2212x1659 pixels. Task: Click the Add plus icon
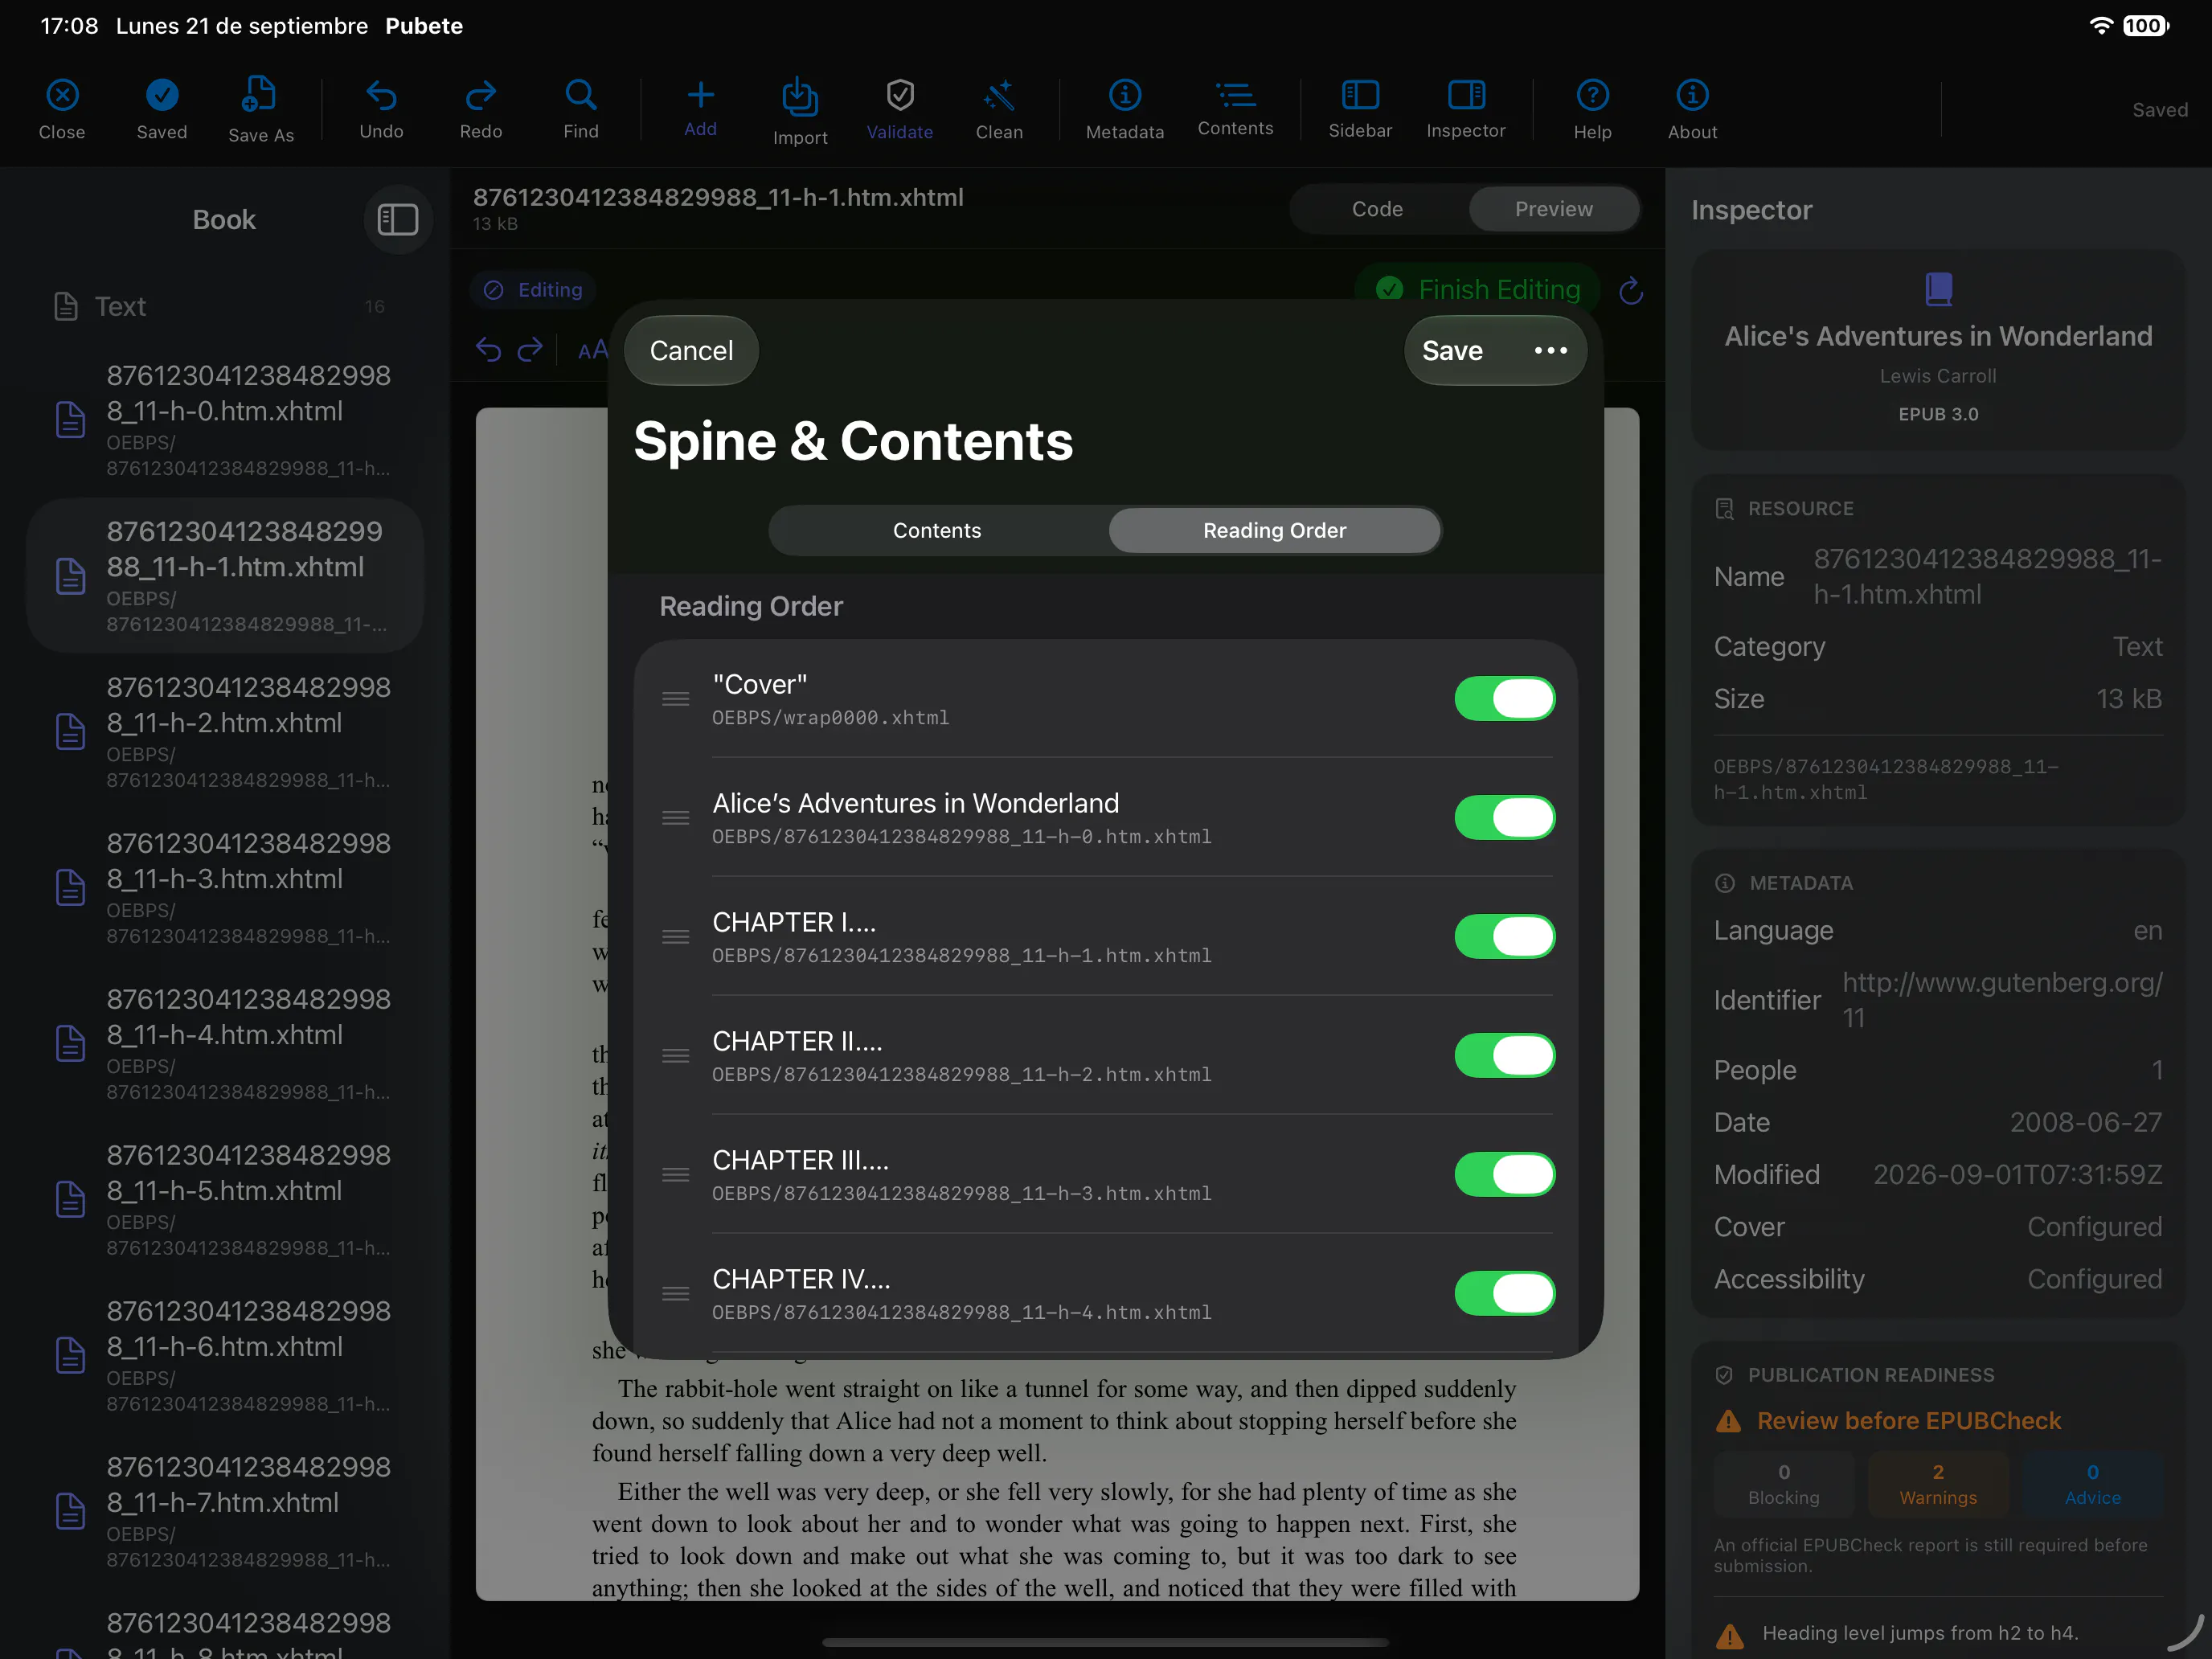click(700, 95)
